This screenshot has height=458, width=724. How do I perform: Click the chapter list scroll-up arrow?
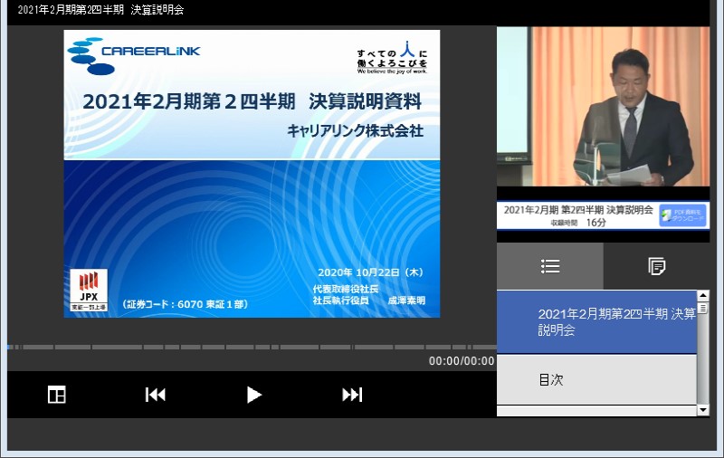(x=703, y=295)
